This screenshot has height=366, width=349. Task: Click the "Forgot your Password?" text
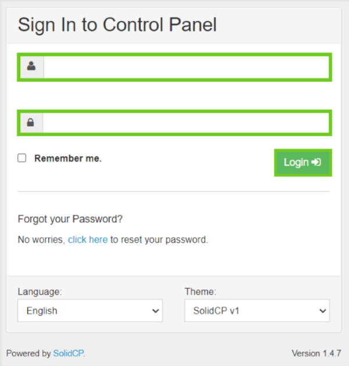(70, 219)
